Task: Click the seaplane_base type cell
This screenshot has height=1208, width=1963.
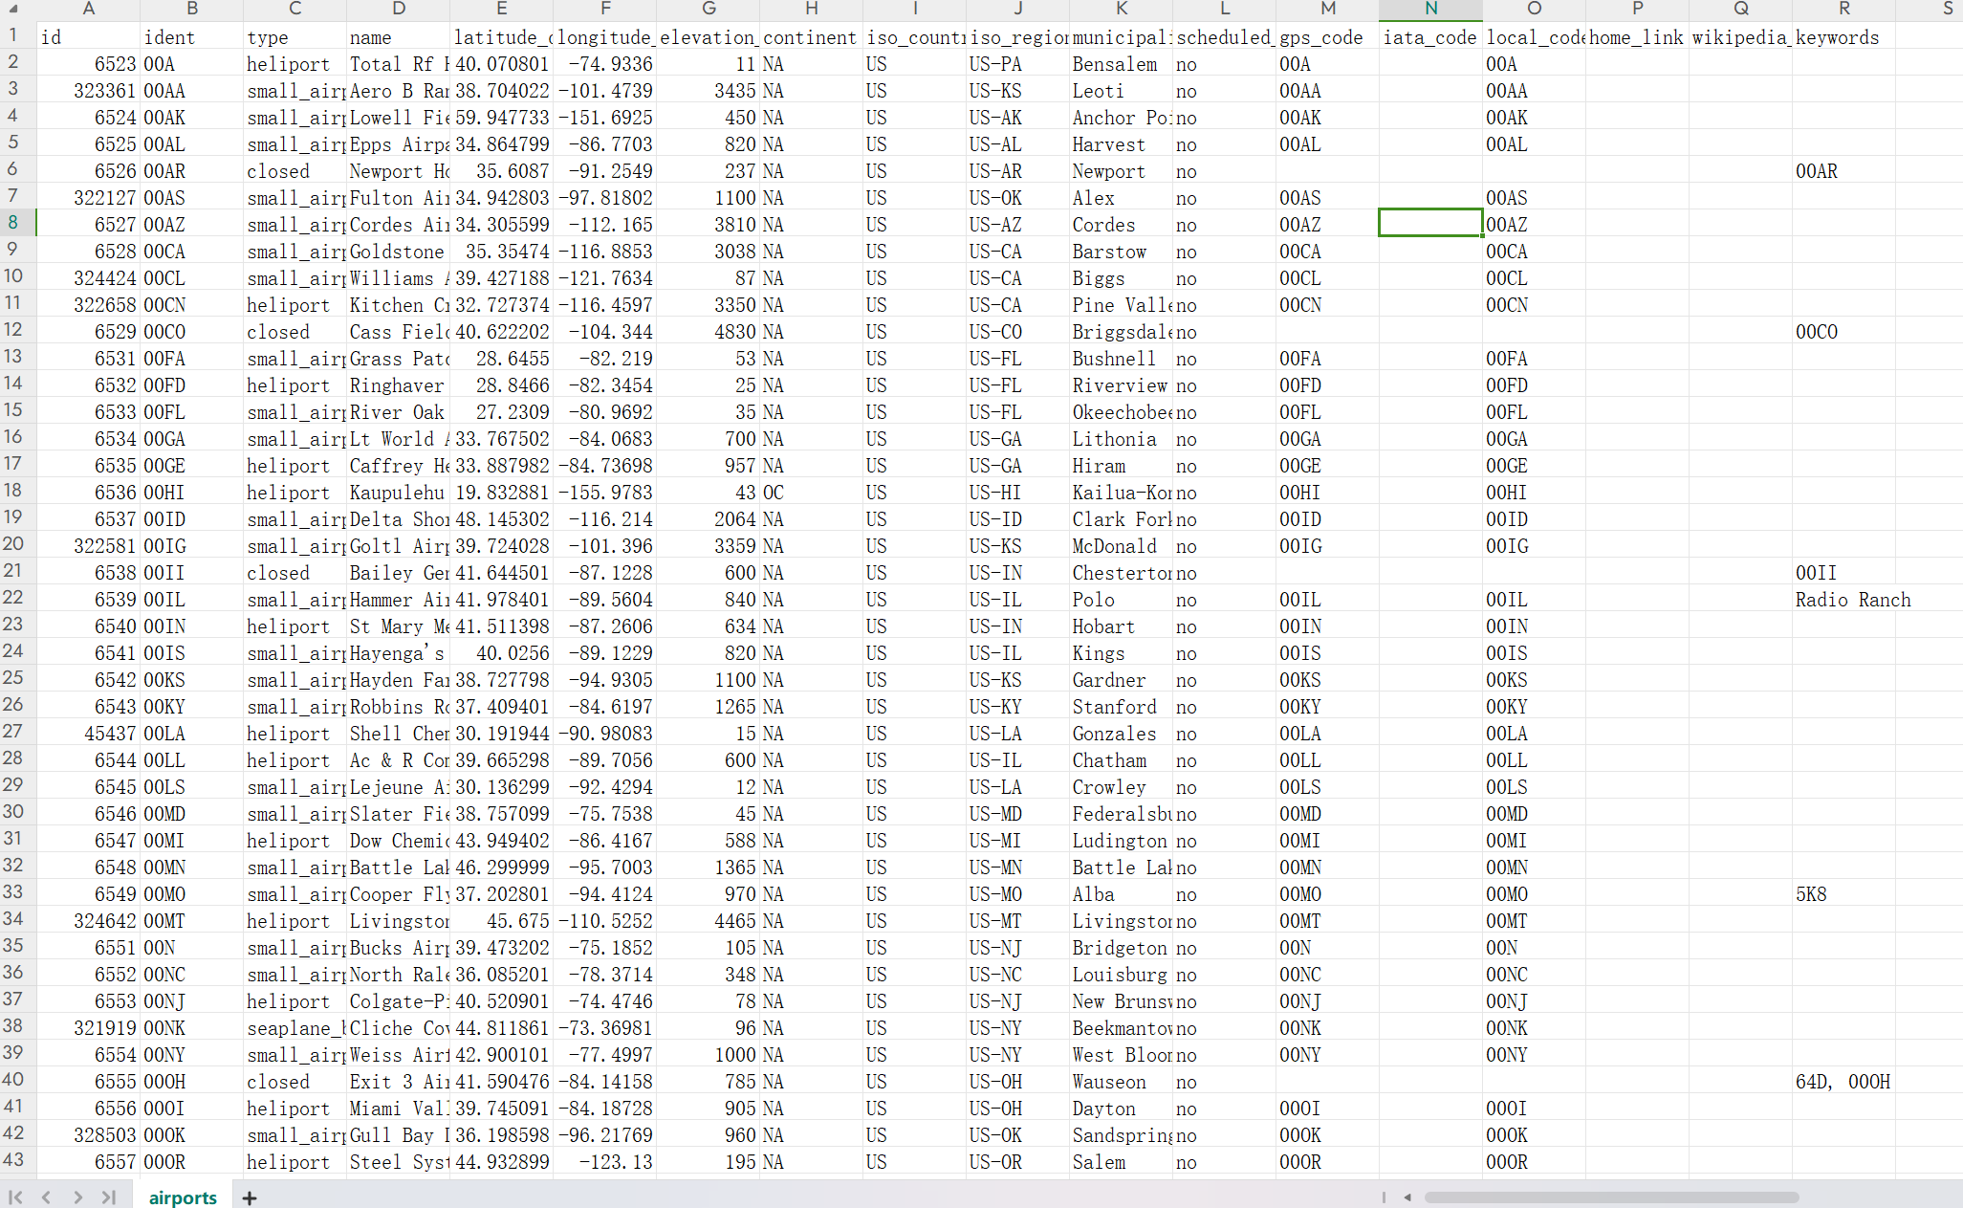Action: coord(294,1028)
